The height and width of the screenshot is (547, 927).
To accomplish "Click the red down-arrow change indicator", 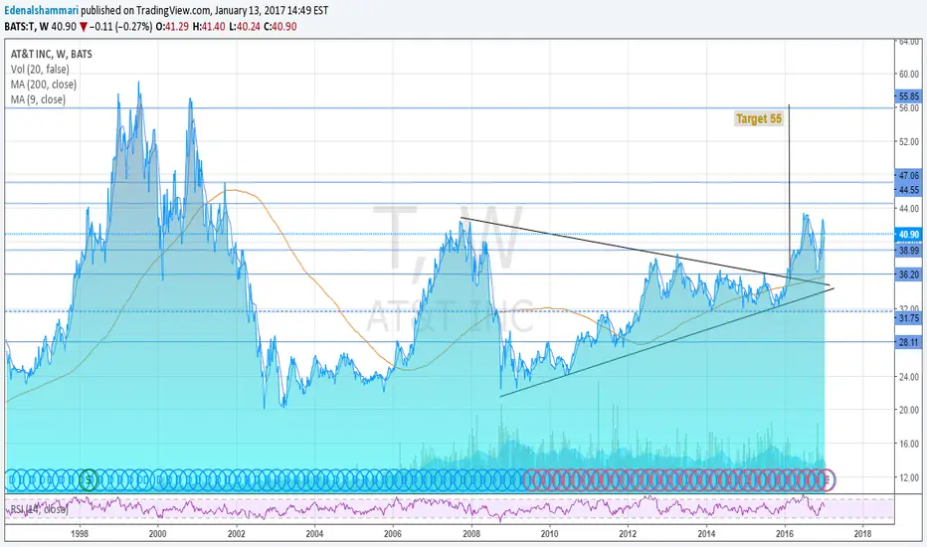I will [84, 27].
